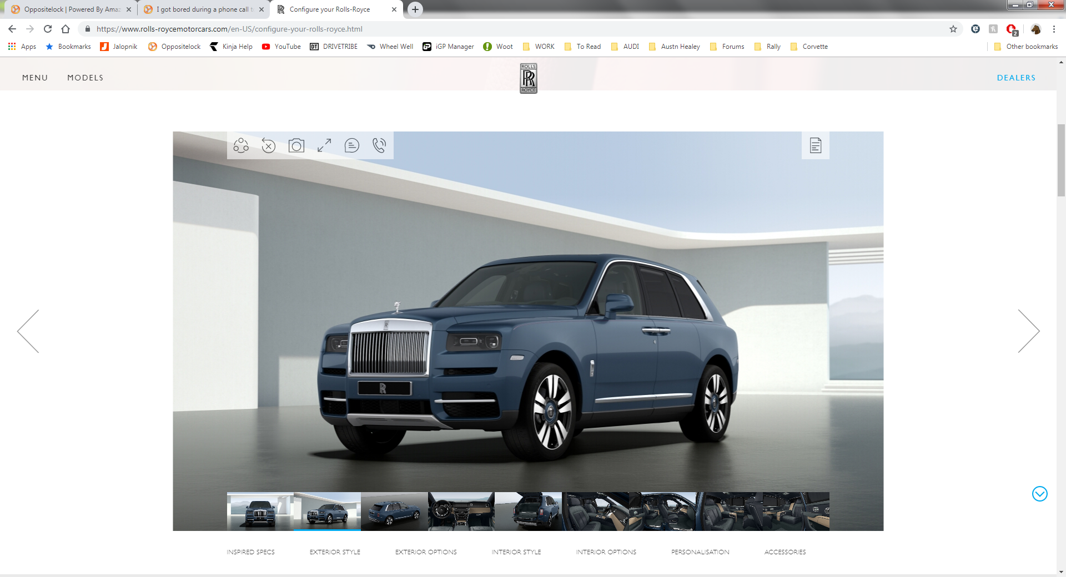Expand the AUDI bookmarks folder
Image resolution: width=1066 pixels, height=577 pixels.
pos(625,47)
